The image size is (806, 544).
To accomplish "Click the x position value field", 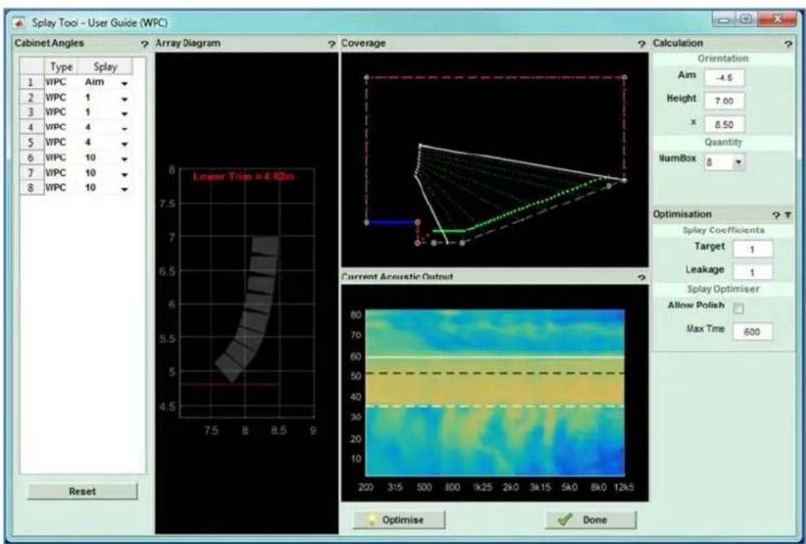I will pyautogui.click(x=724, y=125).
